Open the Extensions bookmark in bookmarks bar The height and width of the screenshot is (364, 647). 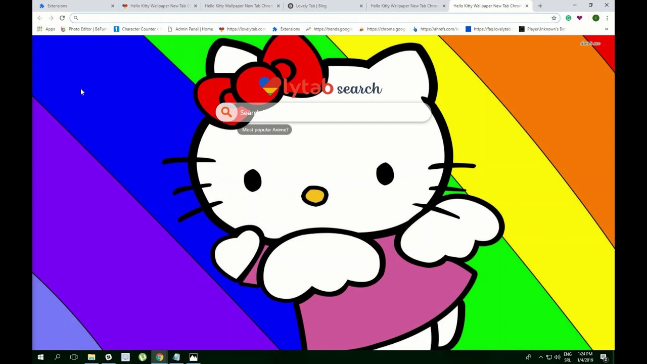(286, 29)
